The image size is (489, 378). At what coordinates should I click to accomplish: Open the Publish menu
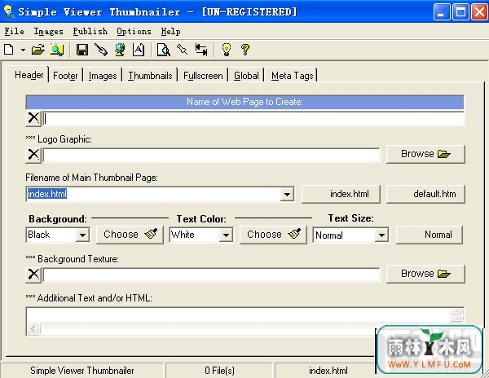pyautogui.click(x=90, y=31)
